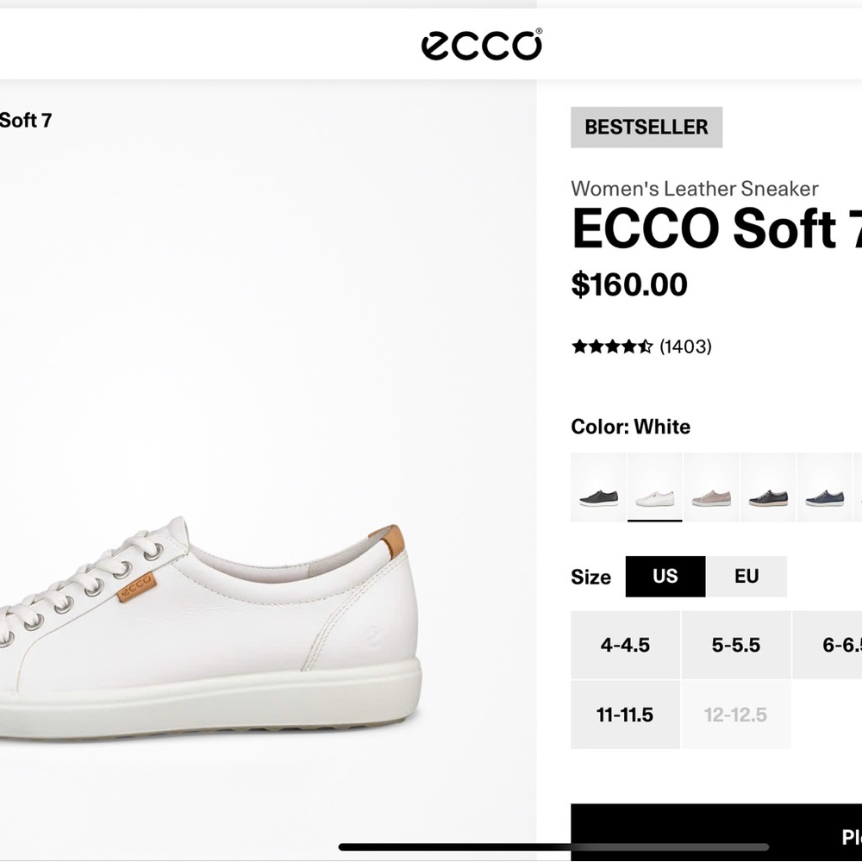Choose size 5-5.5
This screenshot has height=862, width=862.
(736, 644)
